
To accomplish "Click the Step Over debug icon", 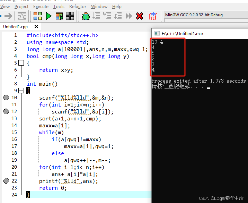I will click(96, 16).
